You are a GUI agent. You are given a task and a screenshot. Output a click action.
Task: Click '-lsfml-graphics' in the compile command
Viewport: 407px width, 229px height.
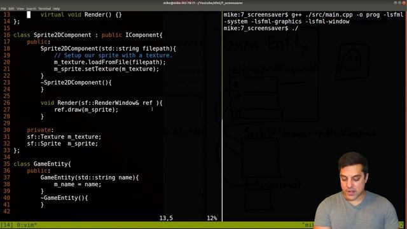277,22
